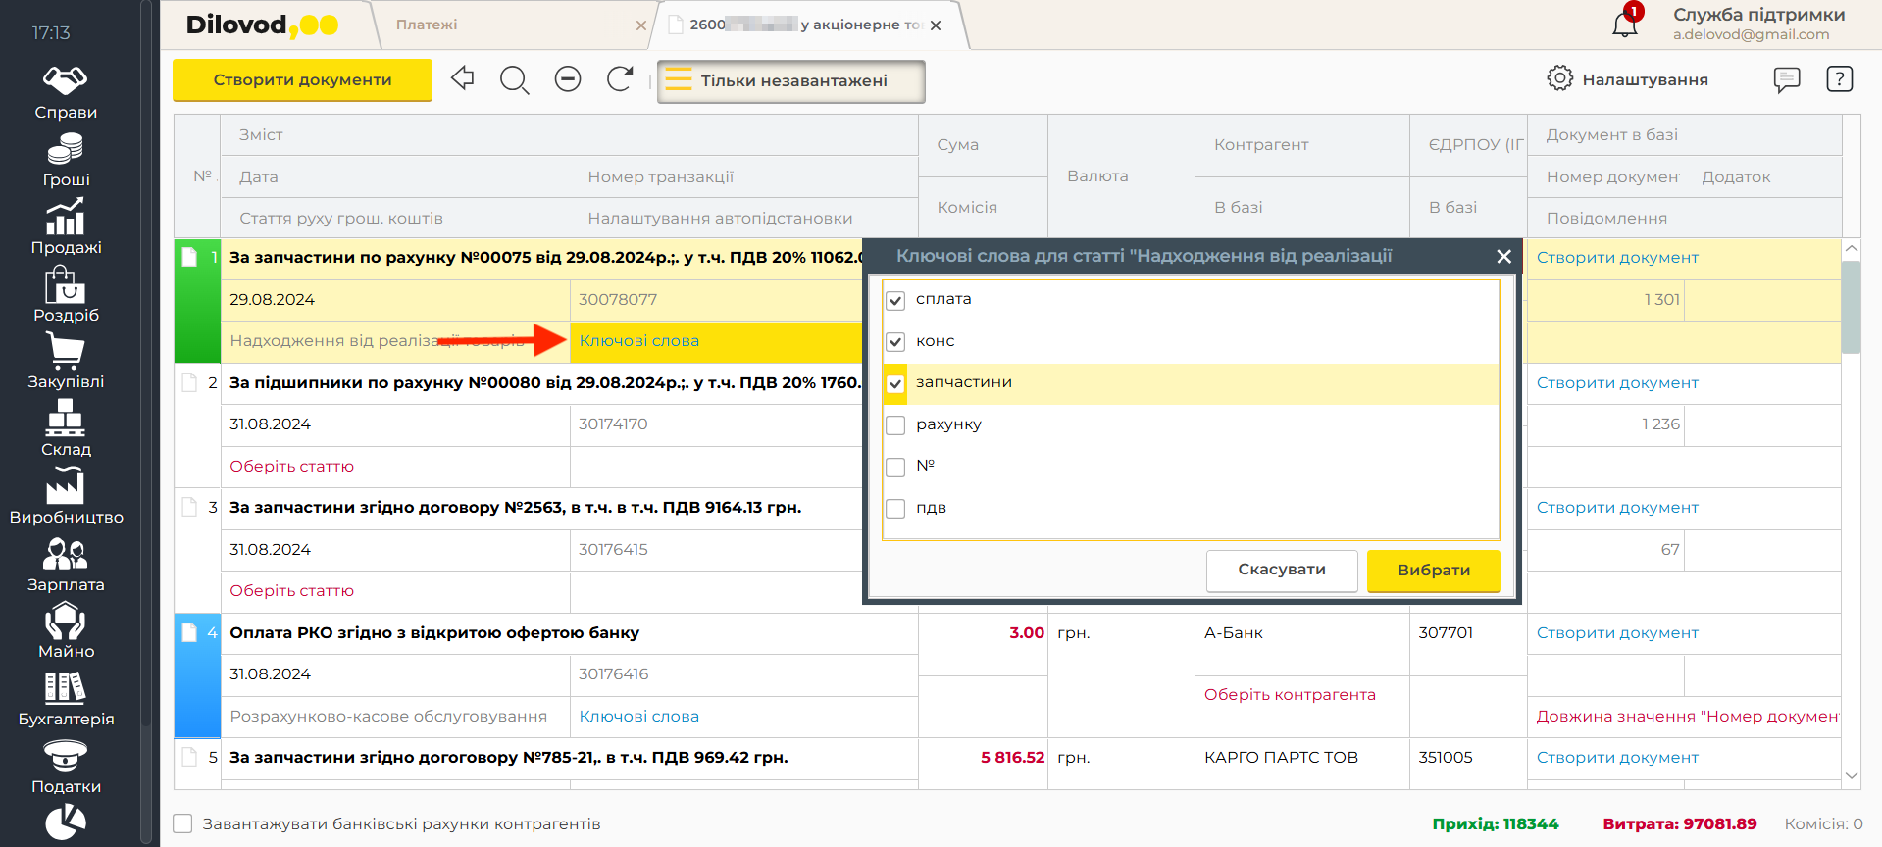
Task: Click the refresh arrow toolbar icon
Action: pyautogui.click(x=620, y=79)
